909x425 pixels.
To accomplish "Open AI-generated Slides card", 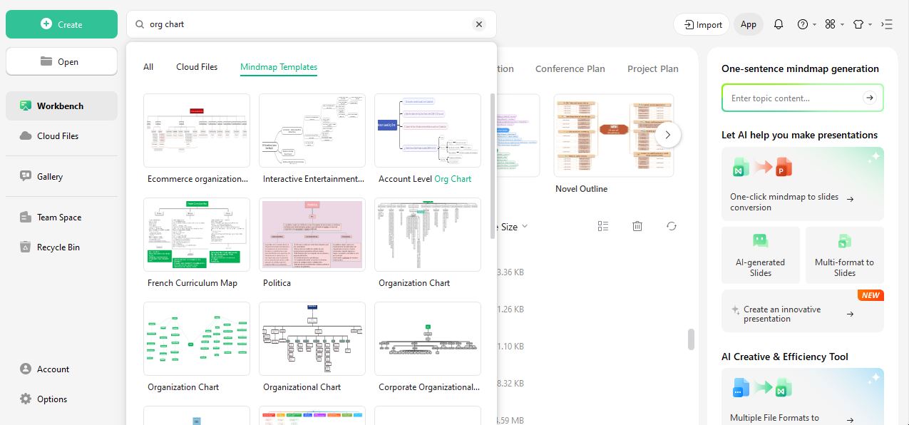I will (761, 255).
